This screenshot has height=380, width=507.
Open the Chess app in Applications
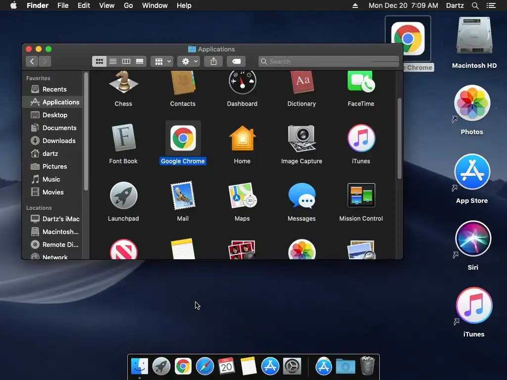coord(123,83)
